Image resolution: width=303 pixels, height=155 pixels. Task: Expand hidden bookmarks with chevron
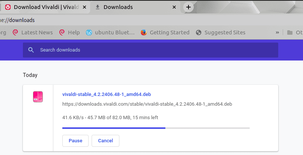tap(277, 32)
